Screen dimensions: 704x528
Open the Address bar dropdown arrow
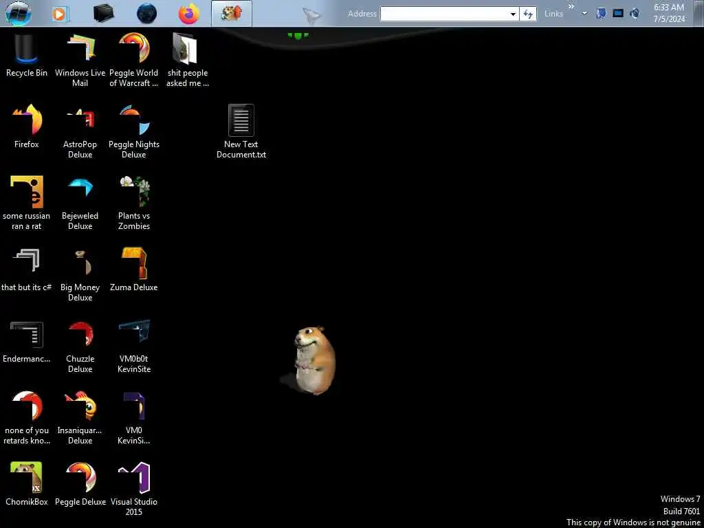[513, 14]
